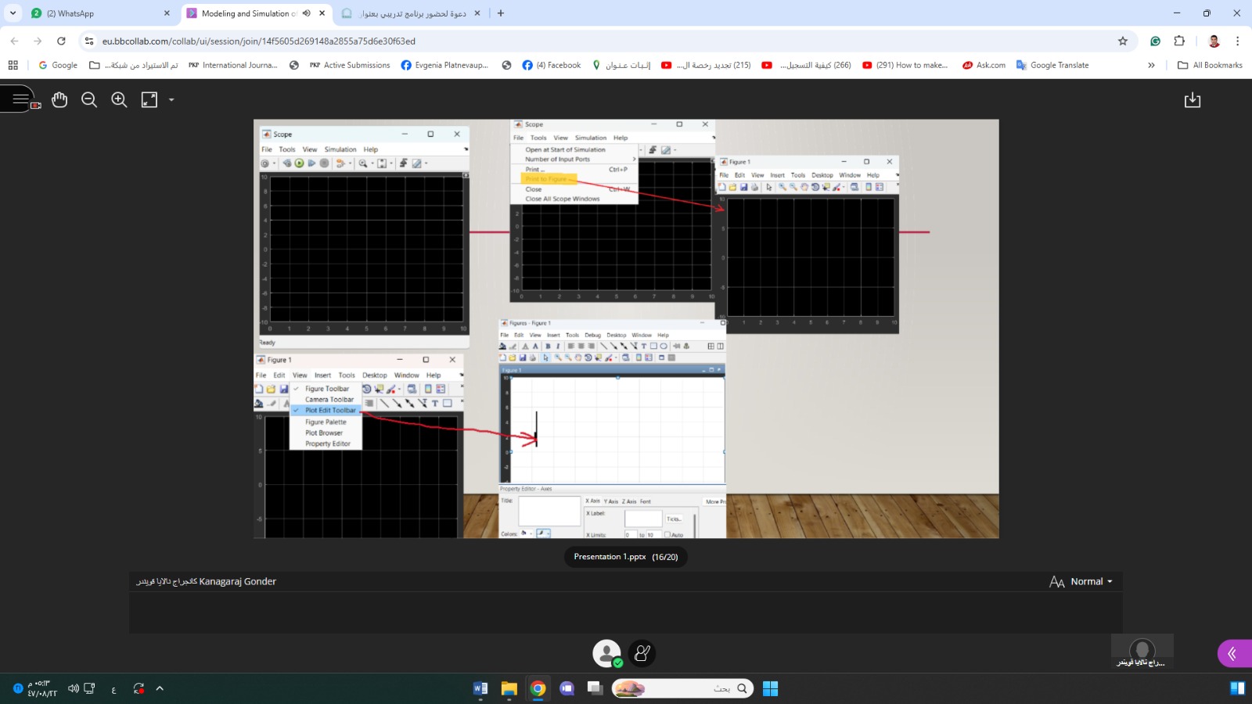Click the presenter video thumbnail
The image size is (1252, 704).
click(1142, 651)
